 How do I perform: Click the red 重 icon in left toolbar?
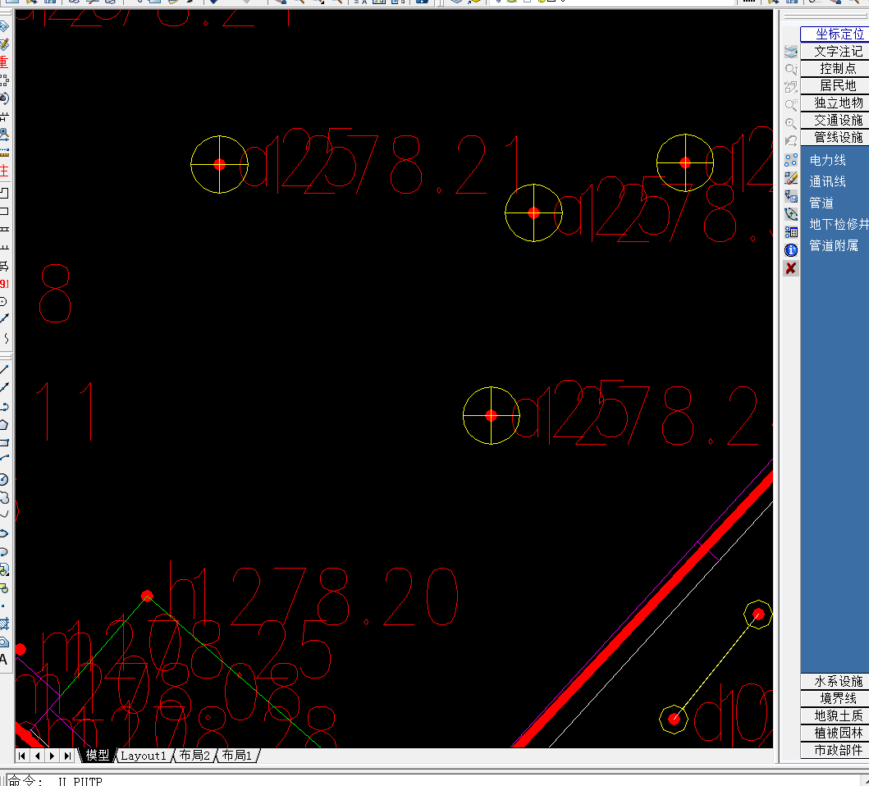point(4,62)
